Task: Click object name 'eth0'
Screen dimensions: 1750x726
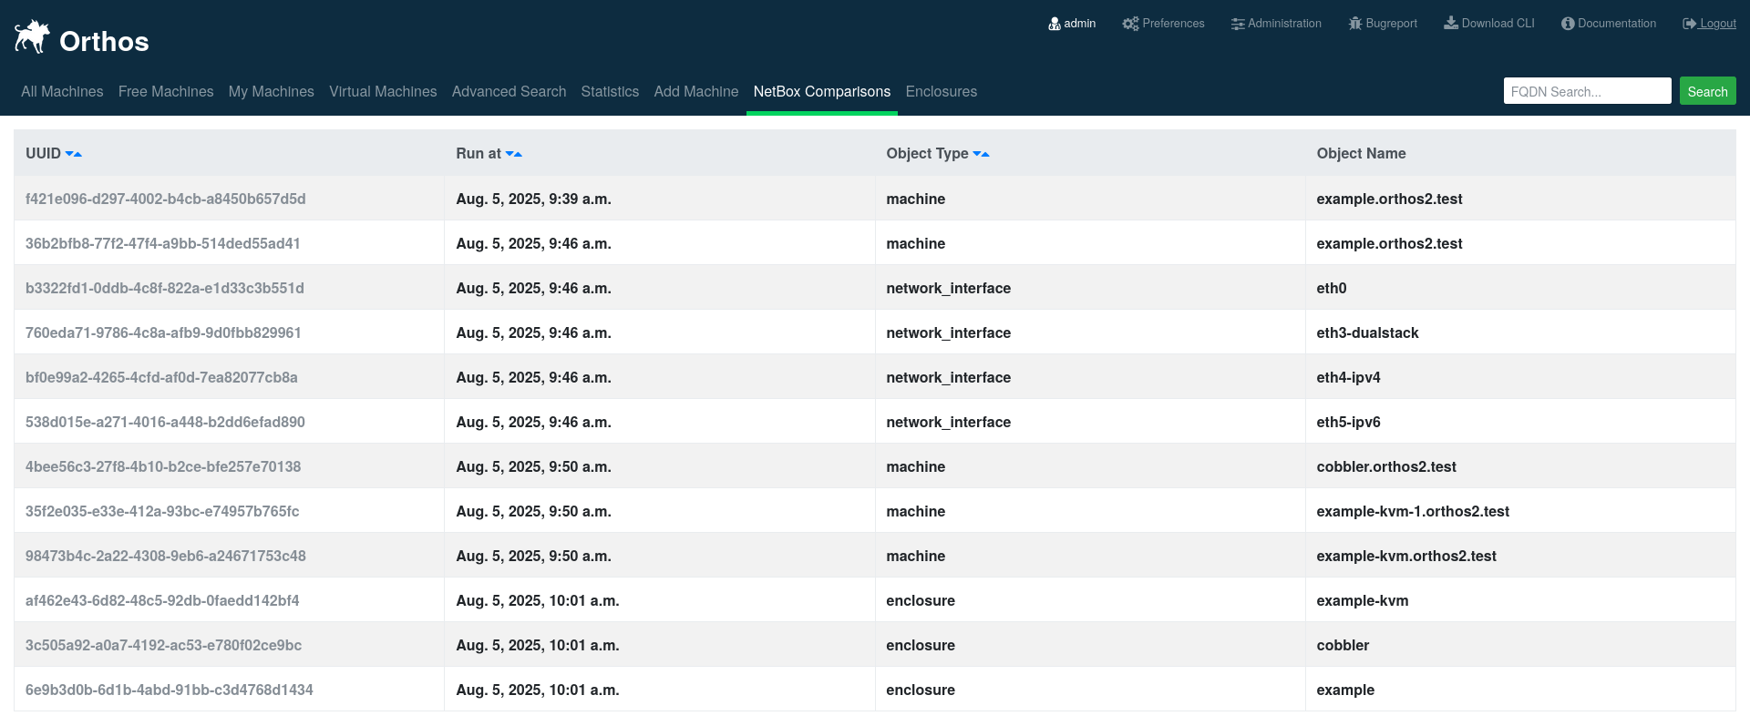Action: [x=1331, y=288]
